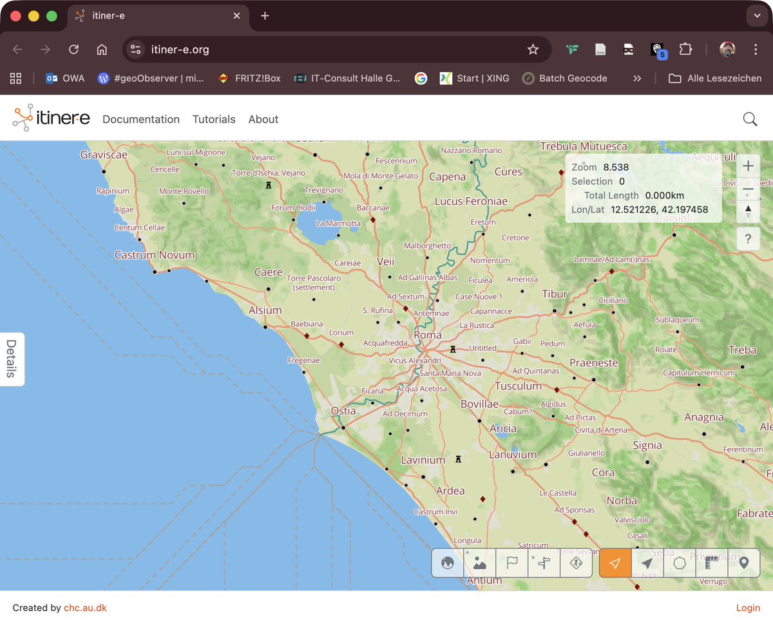
Task: Select the polygon selection tool
Action: [x=679, y=563]
